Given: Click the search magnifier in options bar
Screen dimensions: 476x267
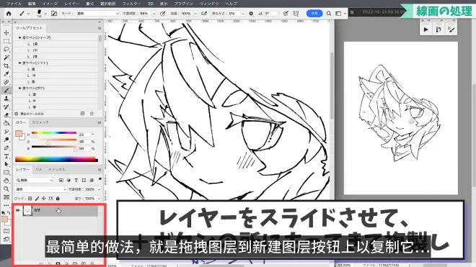Looking at the screenshot, I should coord(329,14).
